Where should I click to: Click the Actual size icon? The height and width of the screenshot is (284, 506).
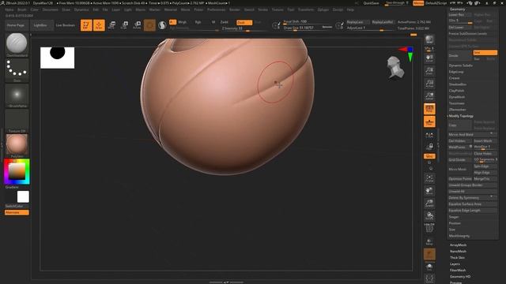429,83
